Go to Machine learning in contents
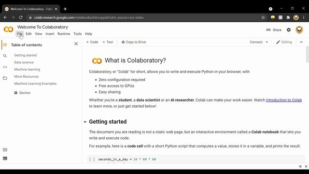 27,70
